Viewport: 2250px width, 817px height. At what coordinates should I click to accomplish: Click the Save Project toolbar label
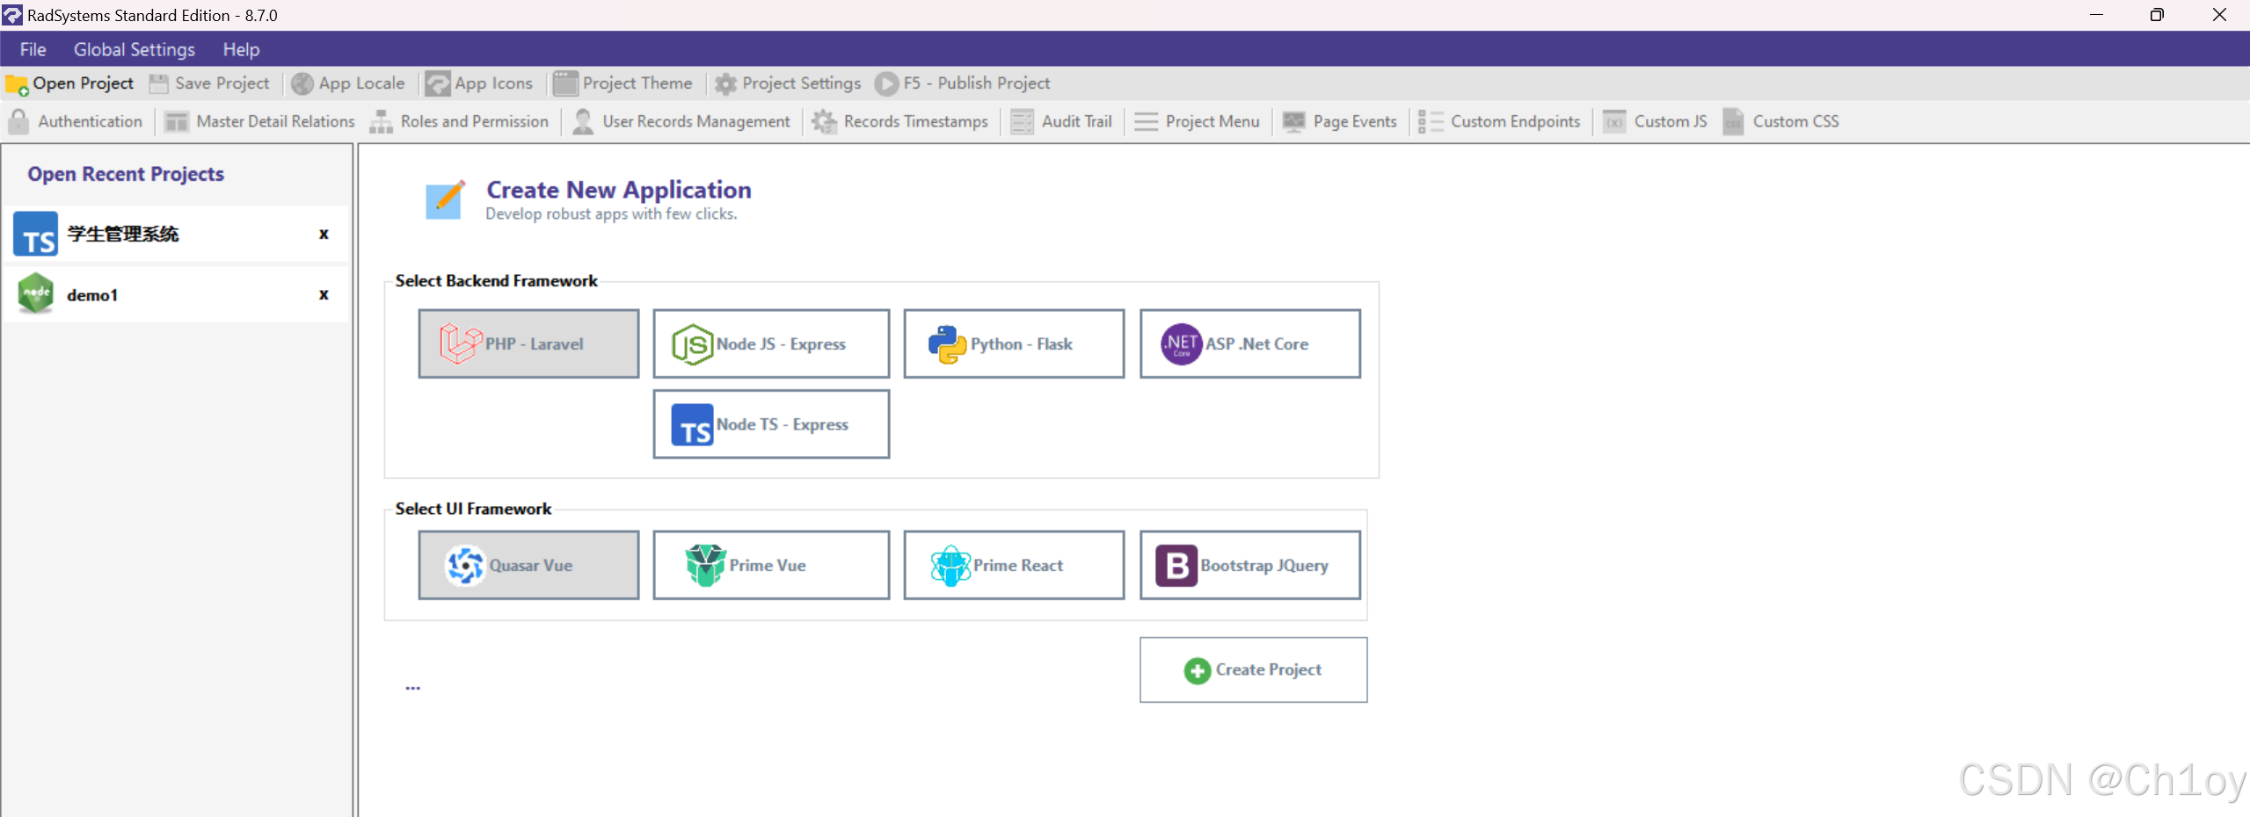222,83
